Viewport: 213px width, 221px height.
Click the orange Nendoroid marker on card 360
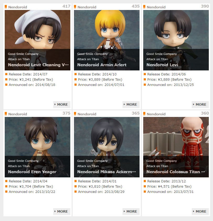tap(144, 114)
